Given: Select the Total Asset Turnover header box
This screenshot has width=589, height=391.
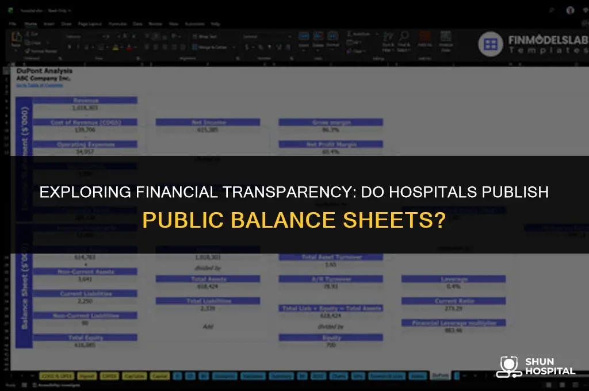Looking at the screenshot, I should pyautogui.click(x=331, y=257).
